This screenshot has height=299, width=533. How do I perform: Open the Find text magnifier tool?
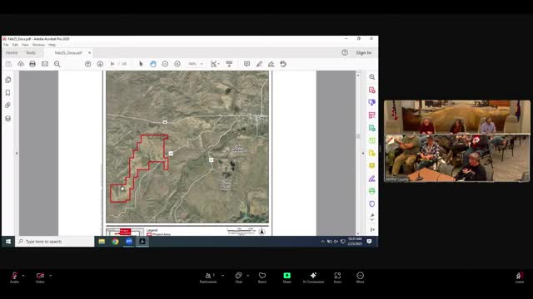point(57,64)
